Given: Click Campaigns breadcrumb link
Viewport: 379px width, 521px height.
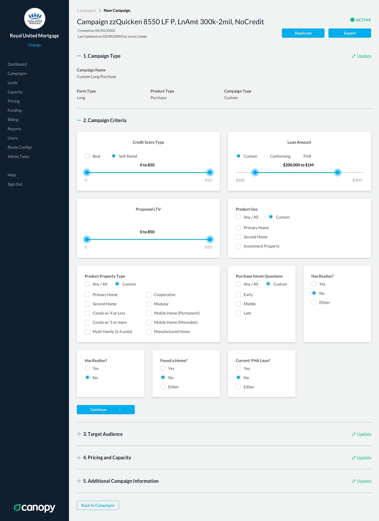Looking at the screenshot, I should coord(86,11).
